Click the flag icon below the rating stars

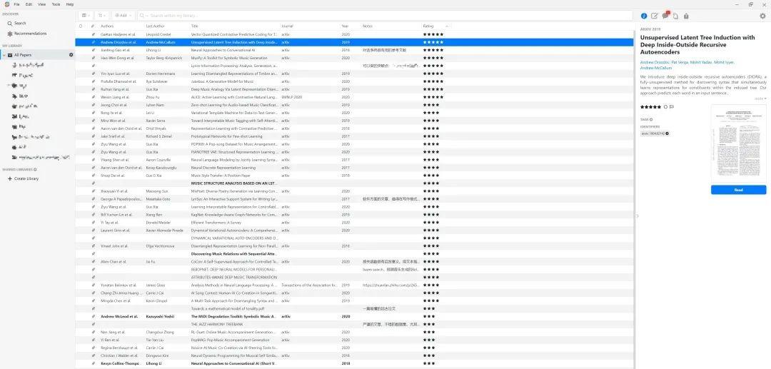[x=672, y=107]
